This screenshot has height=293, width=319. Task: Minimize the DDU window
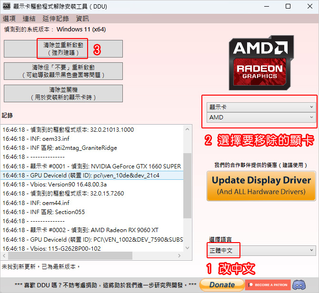(x=267, y=7)
